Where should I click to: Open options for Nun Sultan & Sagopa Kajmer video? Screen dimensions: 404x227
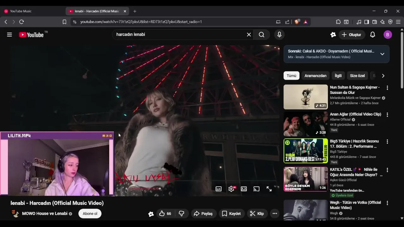[x=387, y=88]
